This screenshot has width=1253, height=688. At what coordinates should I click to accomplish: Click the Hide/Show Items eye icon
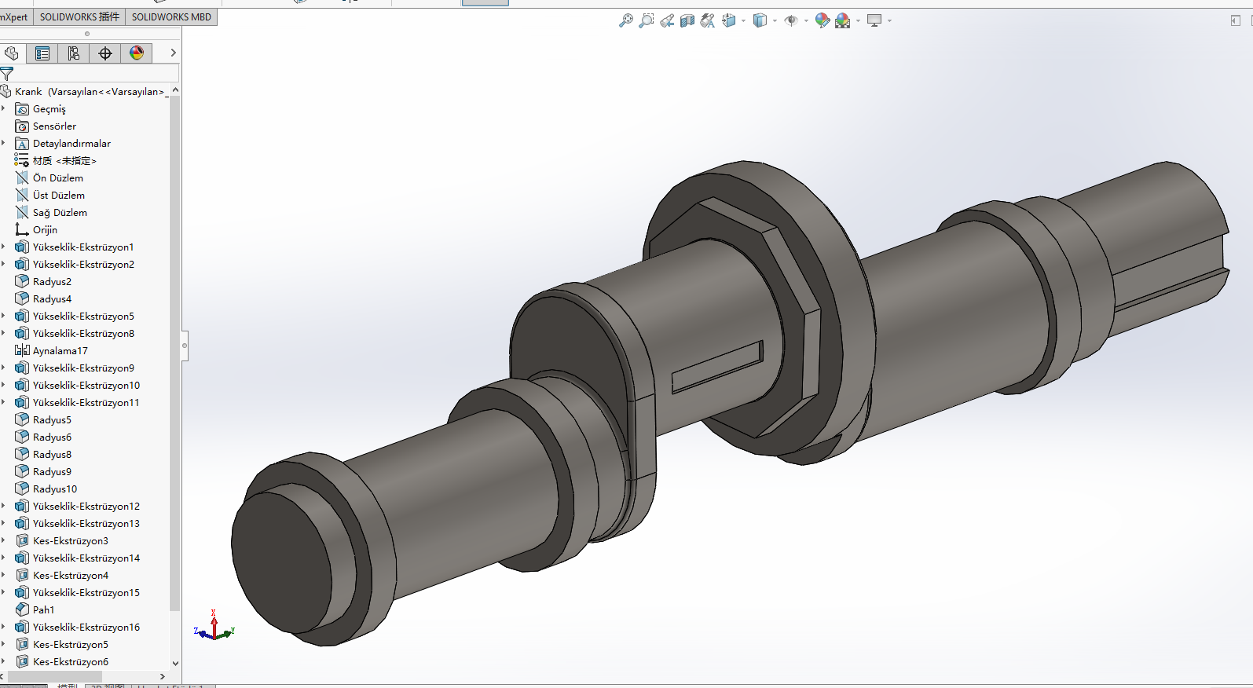click(791, 21)
